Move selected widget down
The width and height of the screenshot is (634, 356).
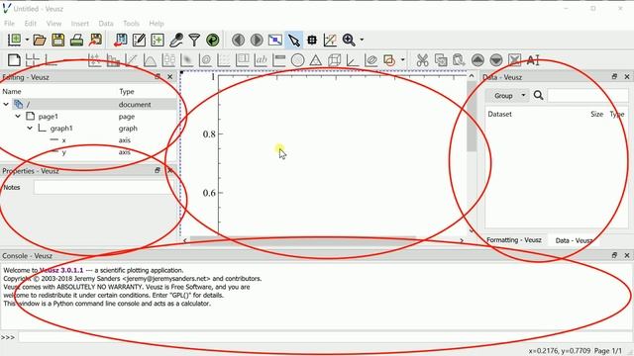[x=496, y=60]
